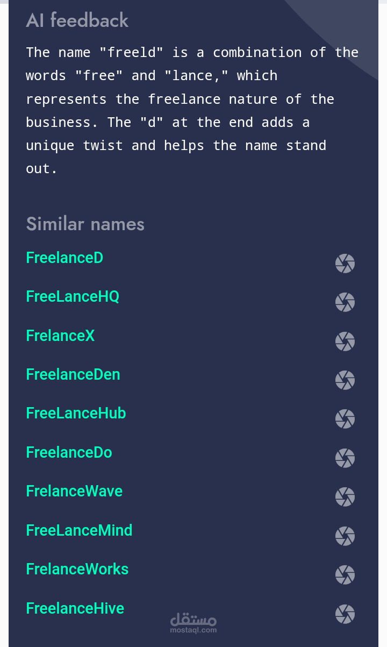Click the aperture icon beside FreeLanceMind
Viewport: 387px width, 647px height.
point(345,536)
